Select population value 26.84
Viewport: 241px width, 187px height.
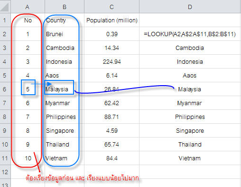coord(111,89)
